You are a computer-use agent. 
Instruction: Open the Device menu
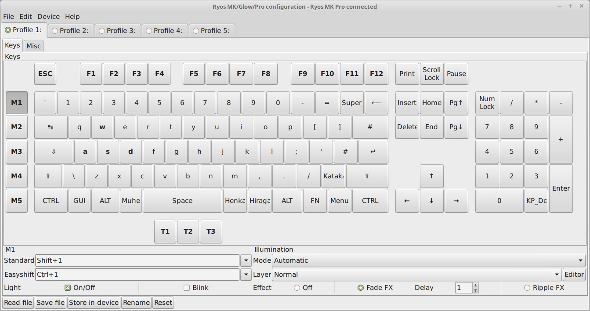(x=48, y=16)
